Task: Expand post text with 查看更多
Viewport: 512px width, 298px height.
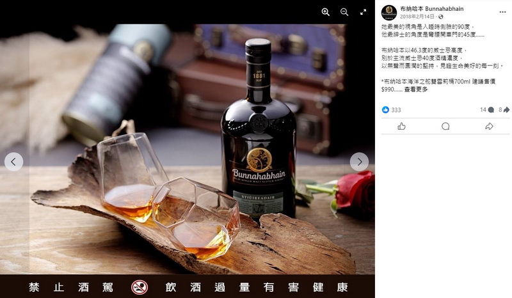Action: tap(415, 89)
